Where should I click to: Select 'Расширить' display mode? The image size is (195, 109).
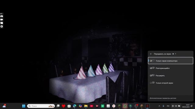coord(171,75)
